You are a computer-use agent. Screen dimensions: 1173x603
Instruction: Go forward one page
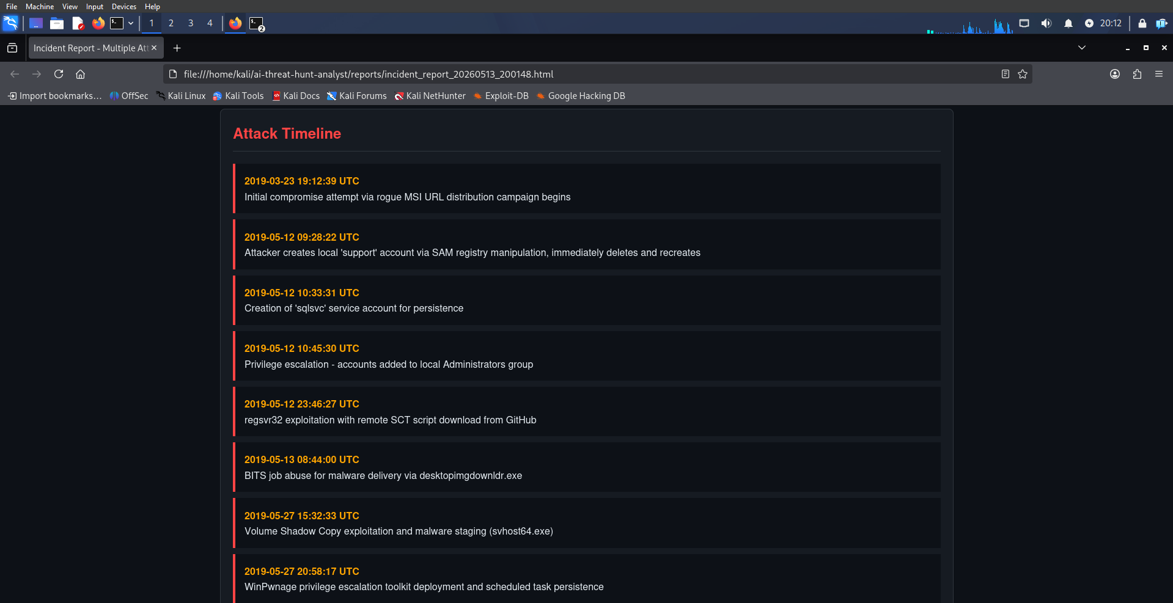[x=37, y=74]
